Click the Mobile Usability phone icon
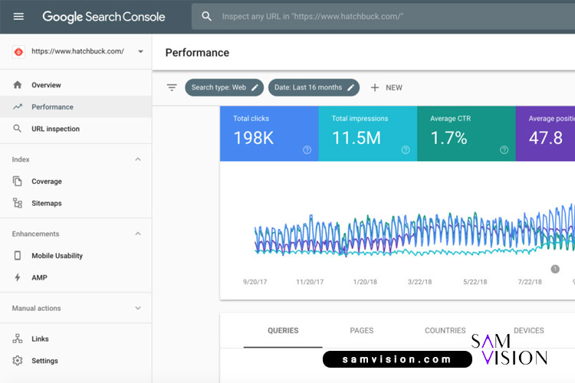575x383 pixels. [x=17, y=255]
